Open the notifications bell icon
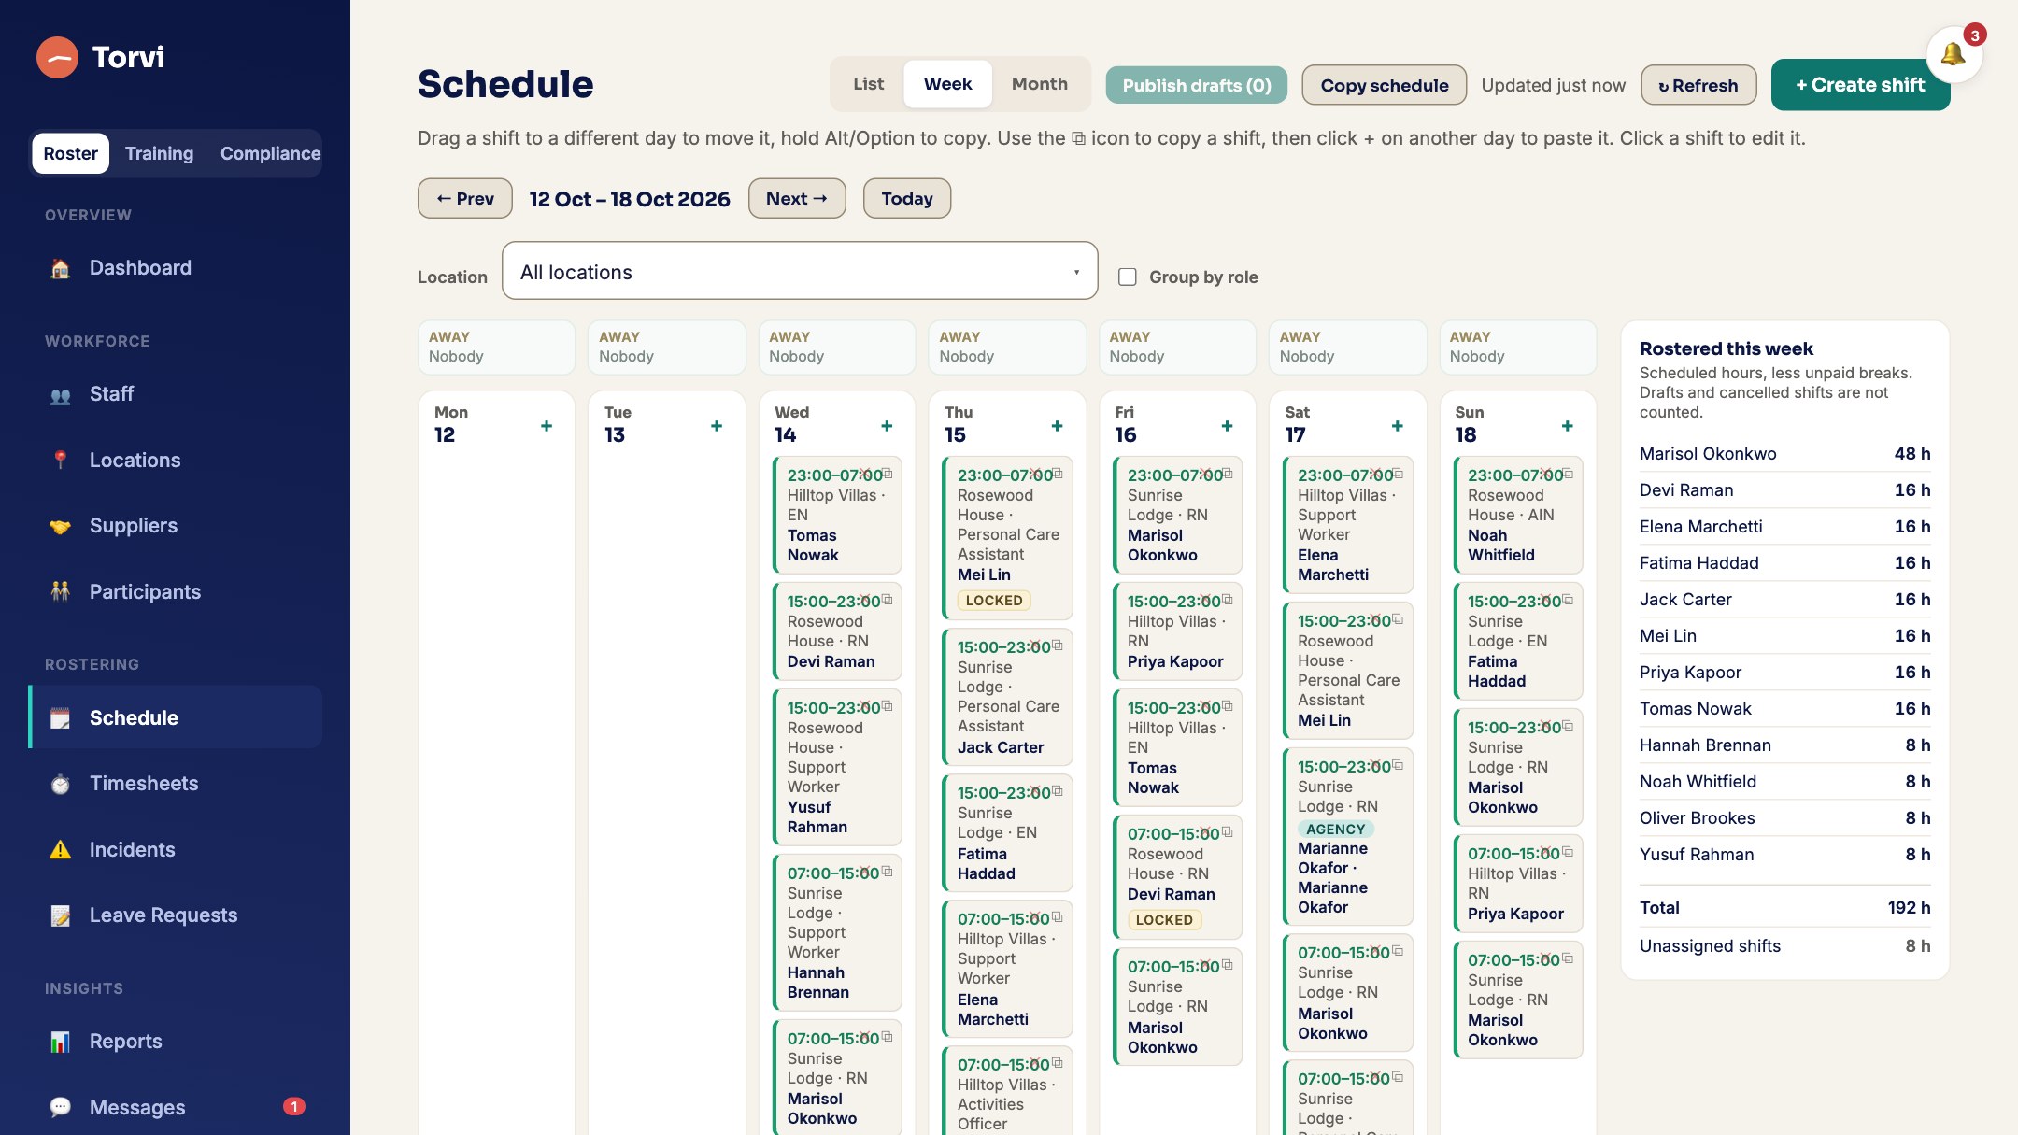This screenshot has height=1135, width=2018. [1954, 55]
